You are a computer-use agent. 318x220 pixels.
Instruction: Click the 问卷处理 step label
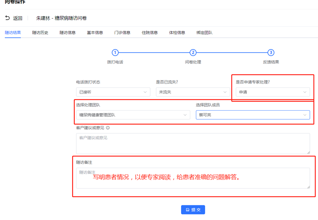[x=193, y=62]
